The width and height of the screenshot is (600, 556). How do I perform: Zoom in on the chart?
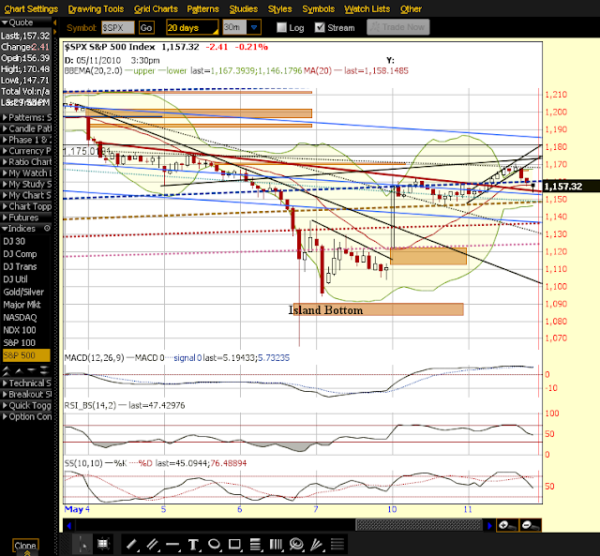[507, 525]
